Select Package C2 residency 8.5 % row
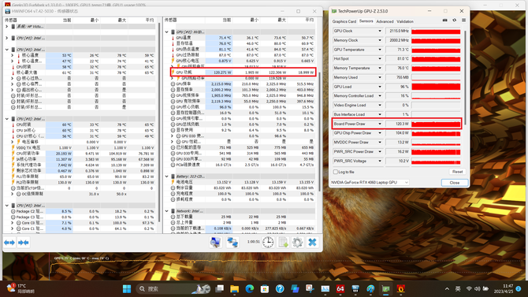The width and height of the screenshot is (528, 297). coord(83,211)
